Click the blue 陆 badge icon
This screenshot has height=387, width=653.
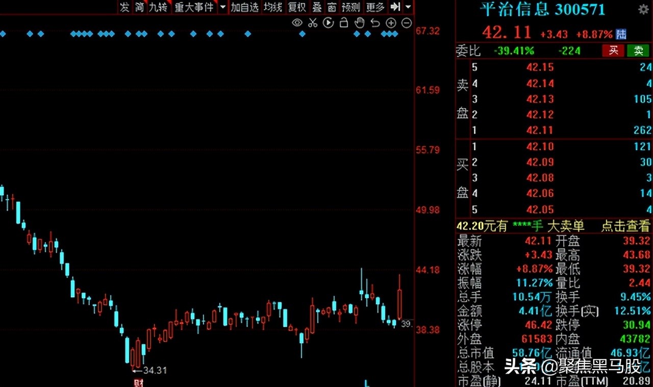(621, 34)
